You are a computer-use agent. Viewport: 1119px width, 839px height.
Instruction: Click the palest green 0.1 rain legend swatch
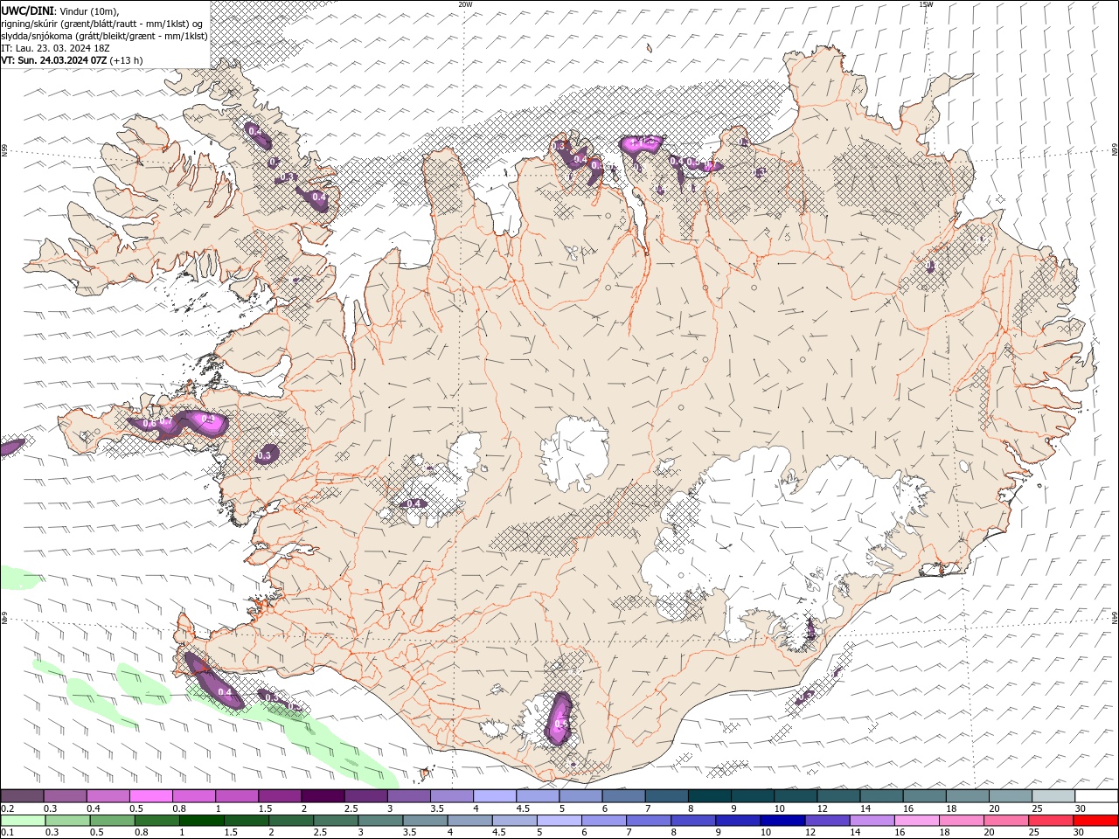[x=23, y=821]
